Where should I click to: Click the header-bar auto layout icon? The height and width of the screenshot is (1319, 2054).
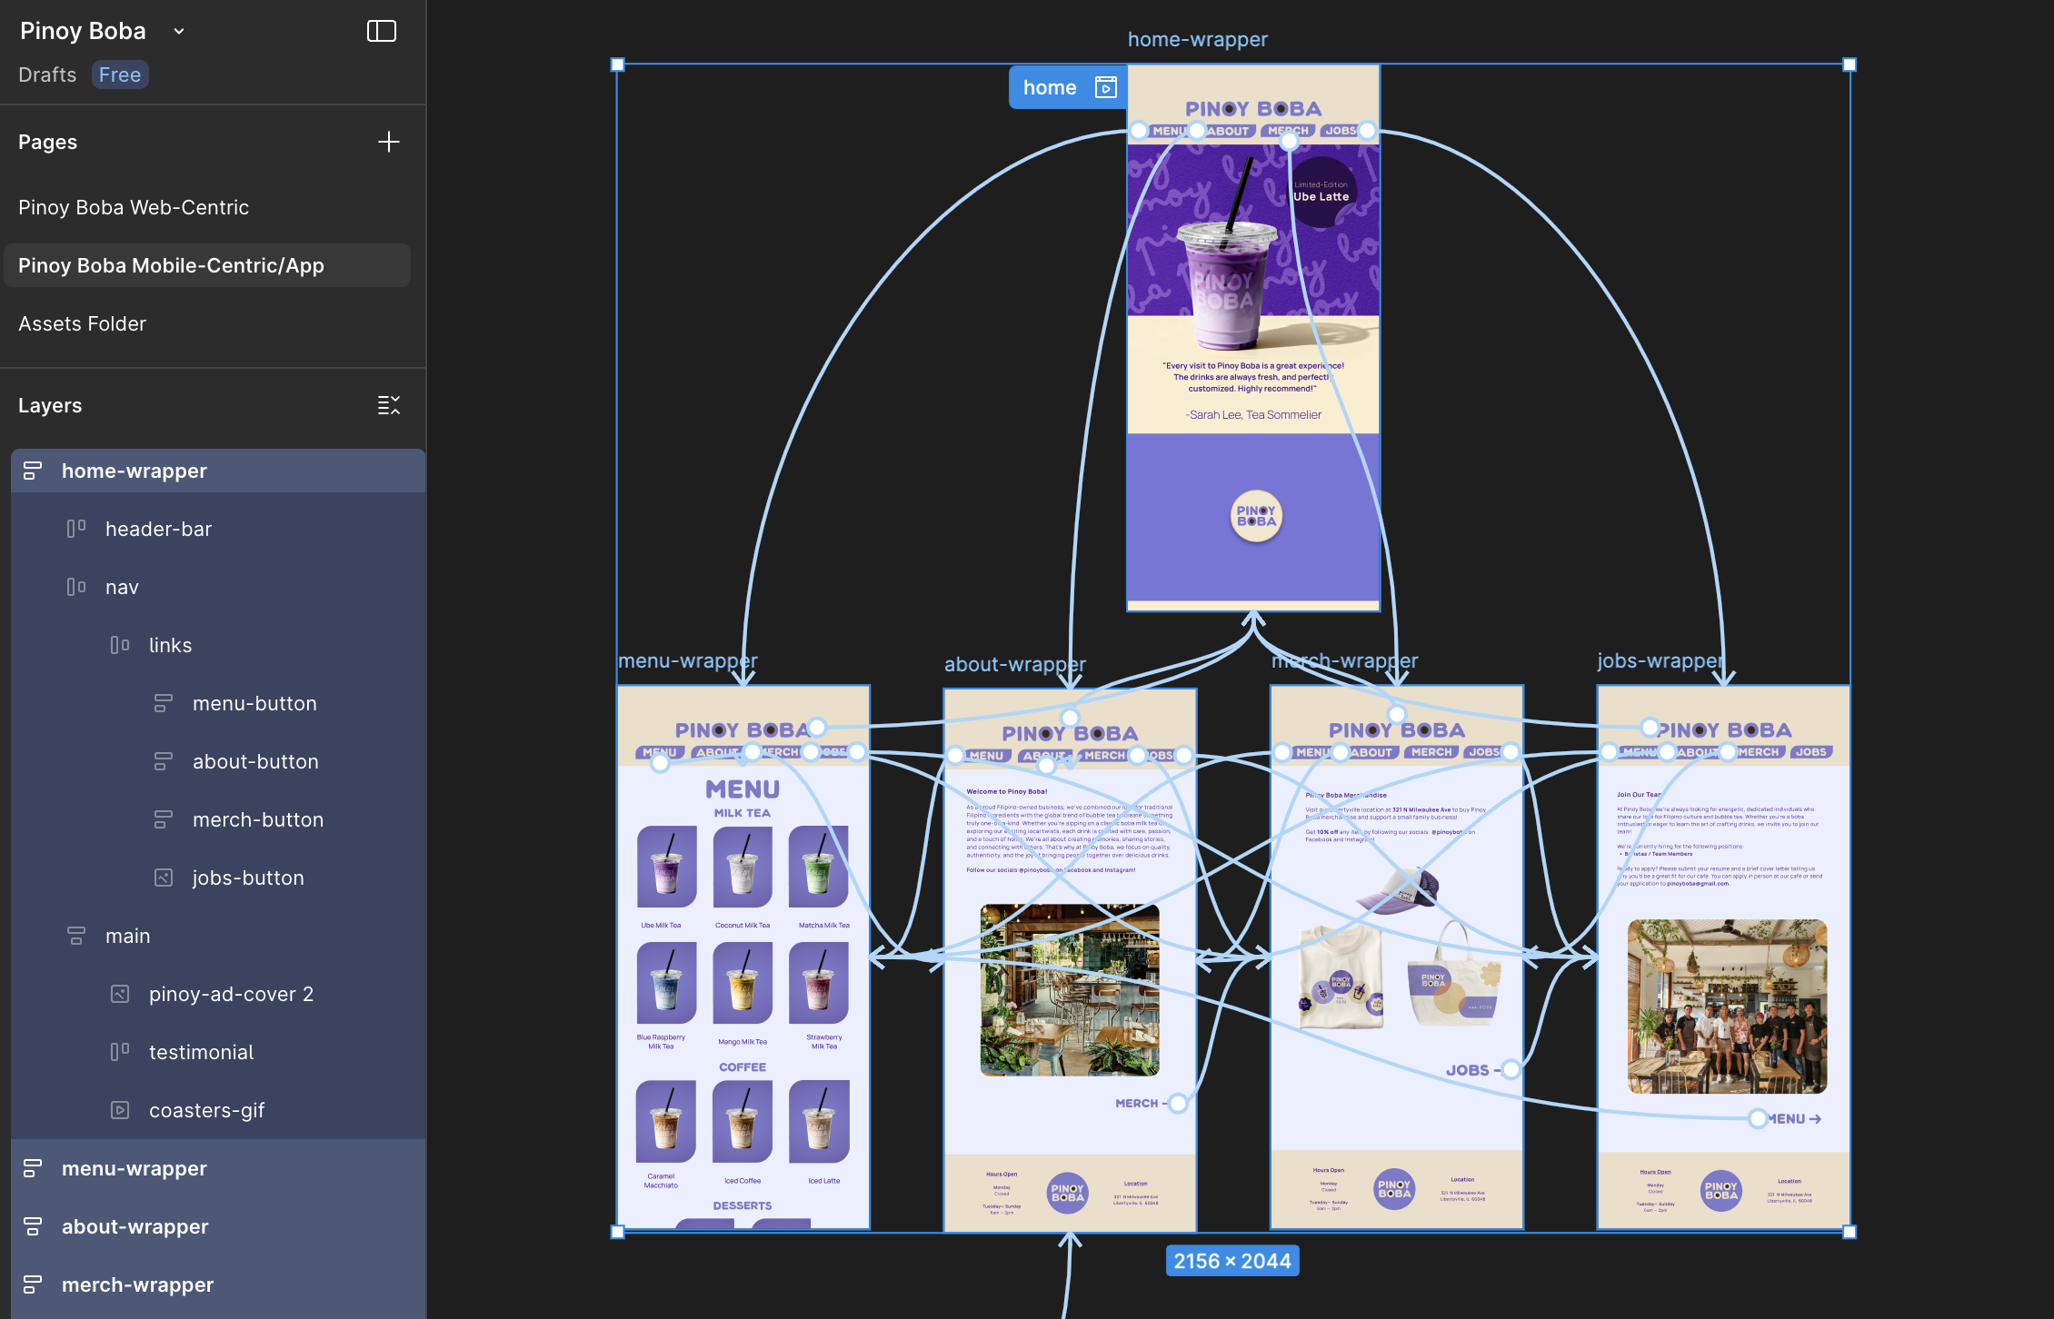tap(76, 529)
